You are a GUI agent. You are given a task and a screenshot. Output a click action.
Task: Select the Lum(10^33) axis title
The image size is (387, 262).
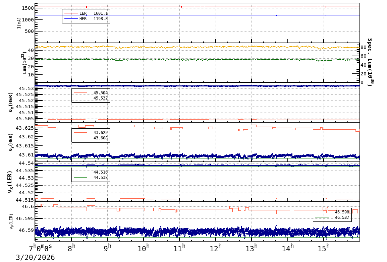(24, 63)
